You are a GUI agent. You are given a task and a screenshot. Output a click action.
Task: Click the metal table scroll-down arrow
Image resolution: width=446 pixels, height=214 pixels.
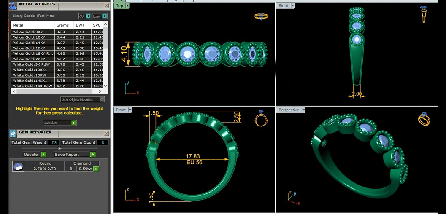(105, 86)
